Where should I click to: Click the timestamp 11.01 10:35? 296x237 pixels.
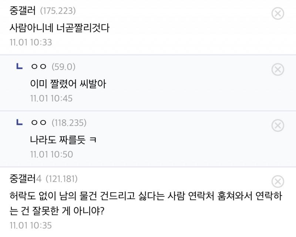31,225
